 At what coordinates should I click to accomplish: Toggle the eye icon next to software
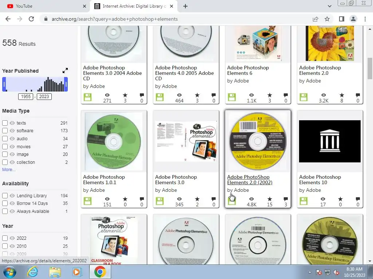[x=12, y=131]
